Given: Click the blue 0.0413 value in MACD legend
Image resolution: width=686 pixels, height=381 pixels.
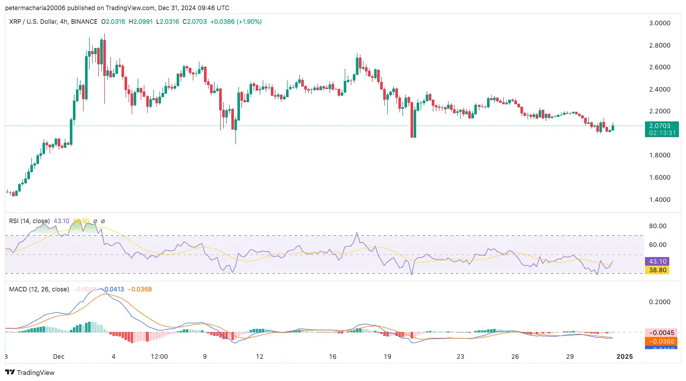Looking at the screenshot, I should (113, 289).
